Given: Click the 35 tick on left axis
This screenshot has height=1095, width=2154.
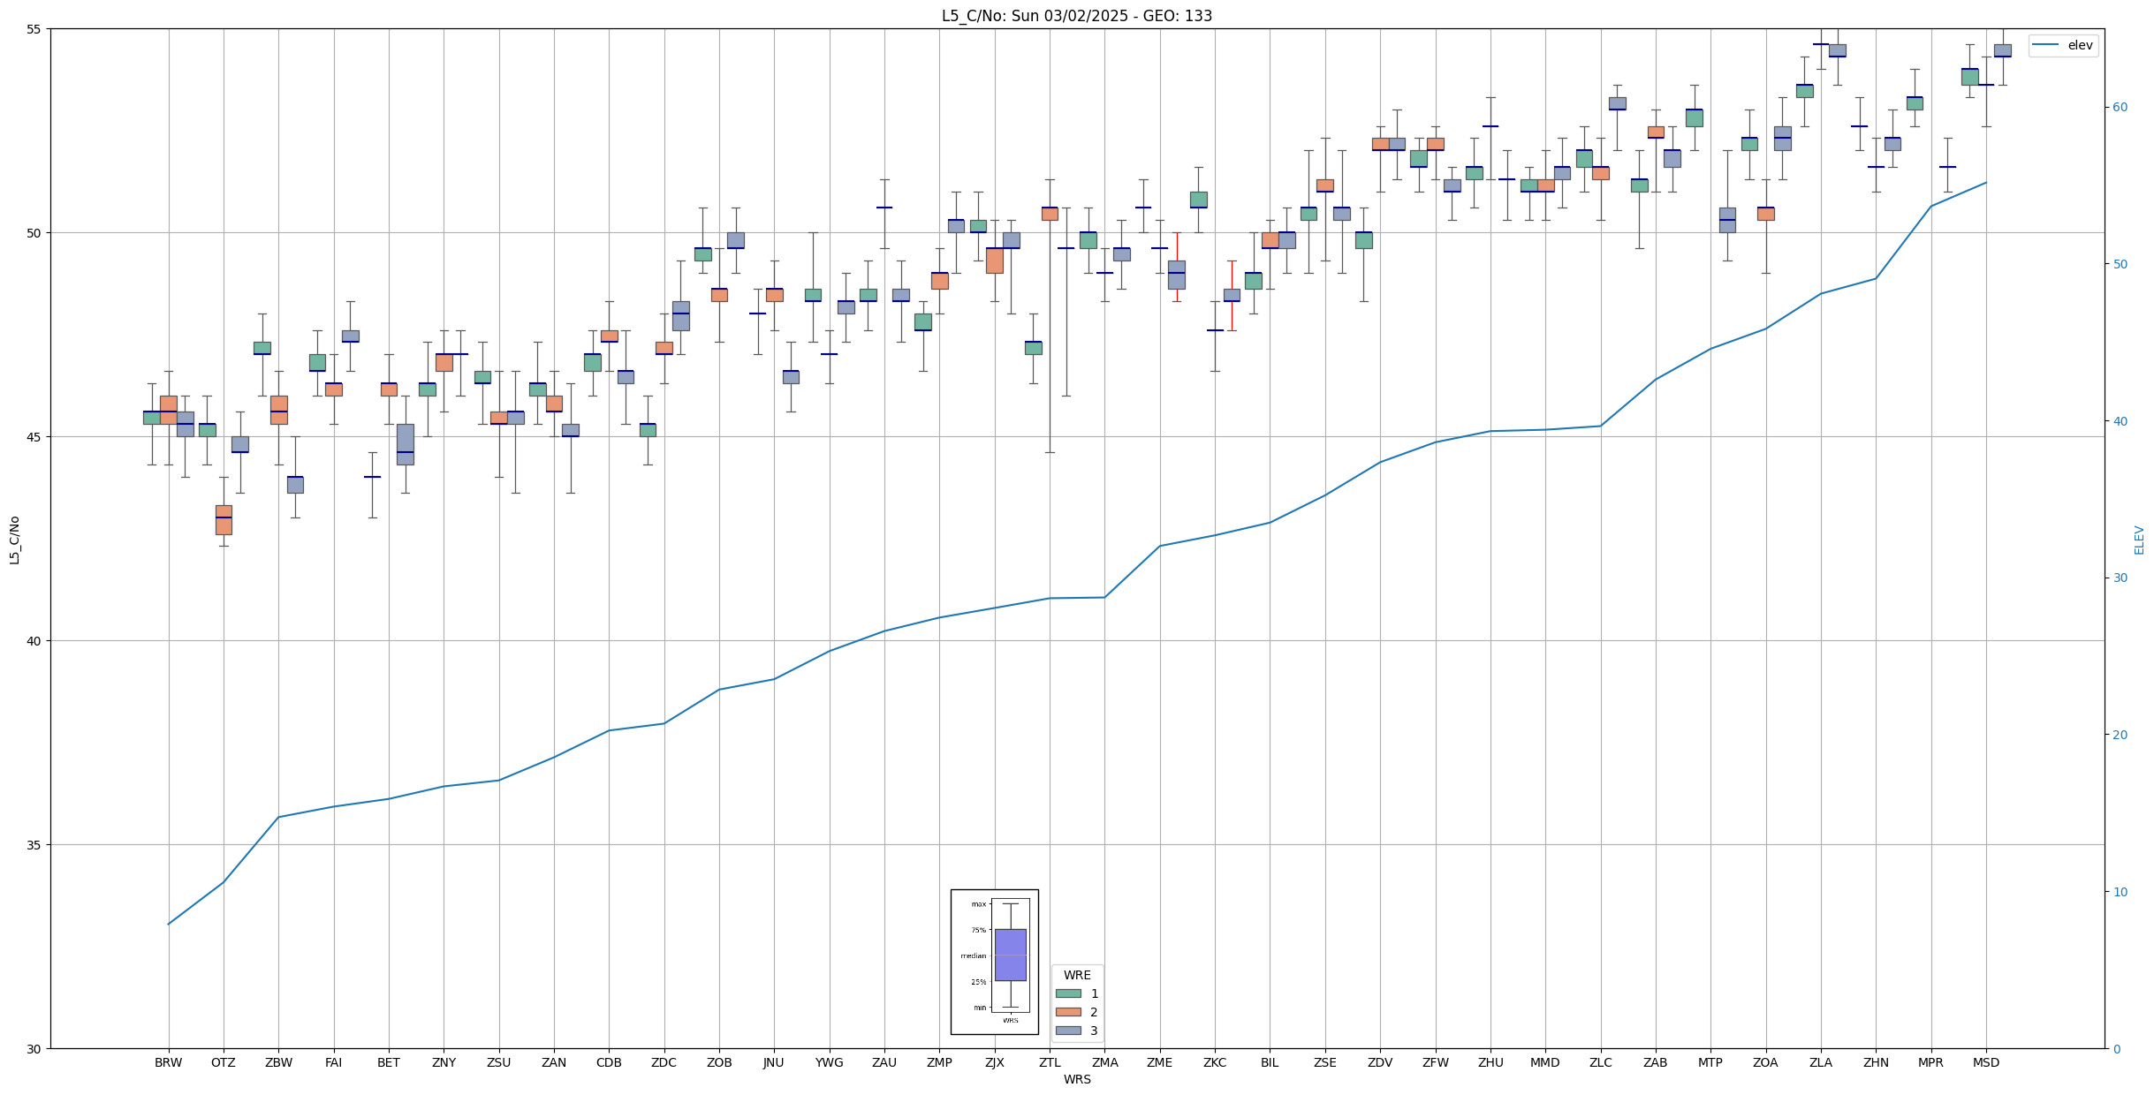Looking at the screenshot, I should point(34,845).
